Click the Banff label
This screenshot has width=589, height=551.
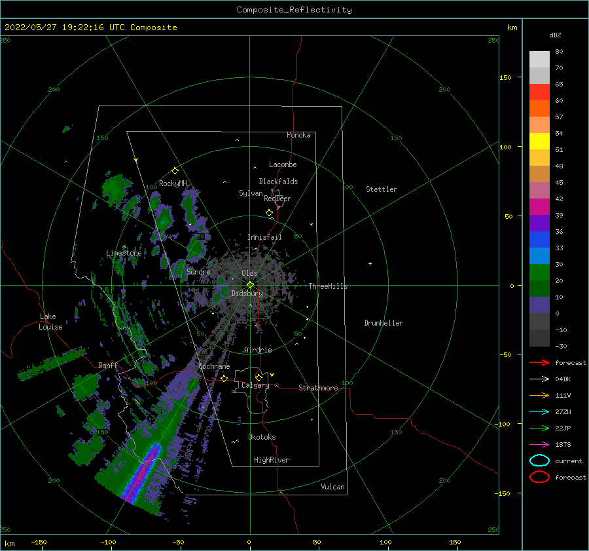(x=108, y=365)
